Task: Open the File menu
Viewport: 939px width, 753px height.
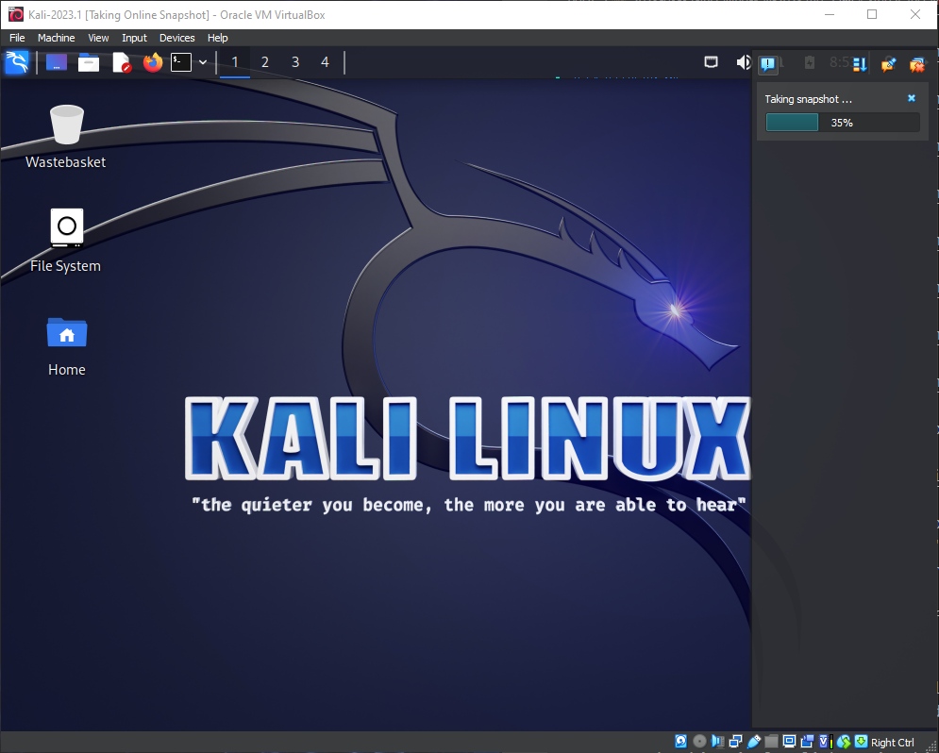Action: [x=17, y=38]
